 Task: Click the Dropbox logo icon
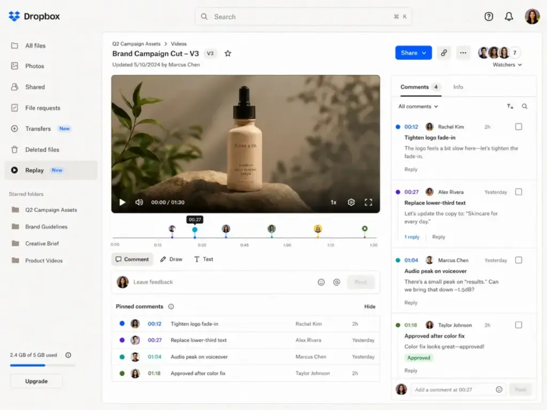click(14, 16)
